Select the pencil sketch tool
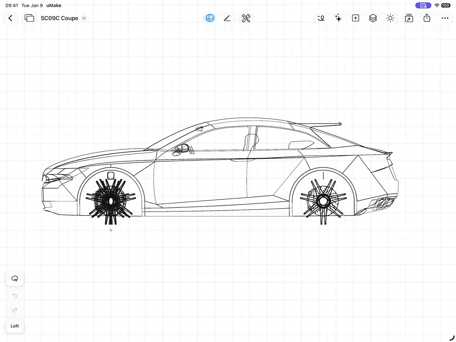This screenshot has width=456, height=342. point(227,18)
